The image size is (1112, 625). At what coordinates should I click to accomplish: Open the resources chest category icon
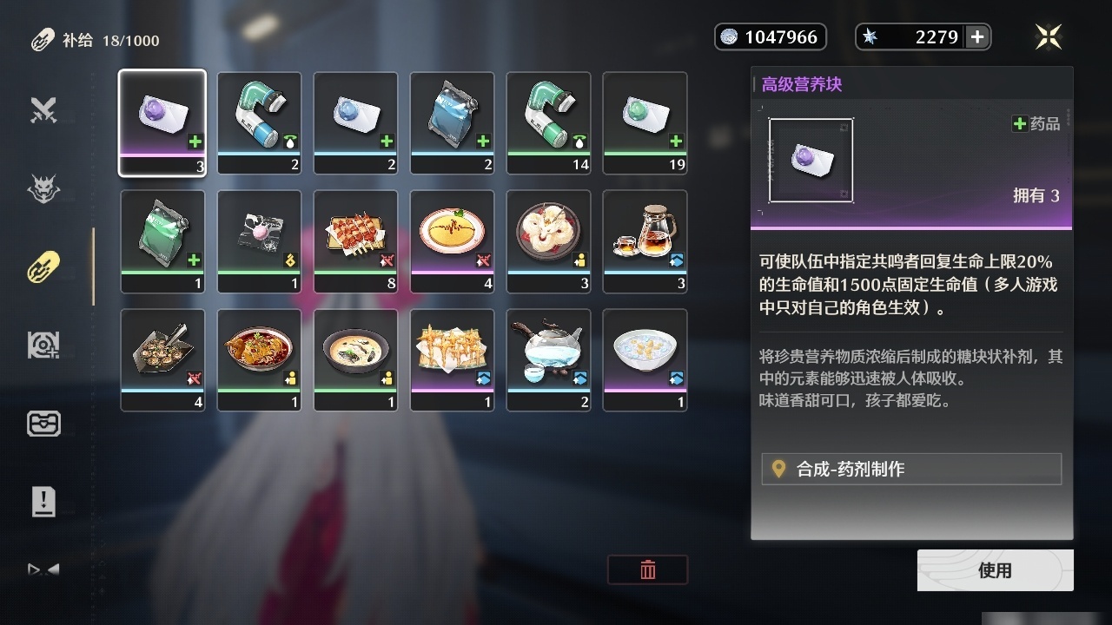pos(43,423)
